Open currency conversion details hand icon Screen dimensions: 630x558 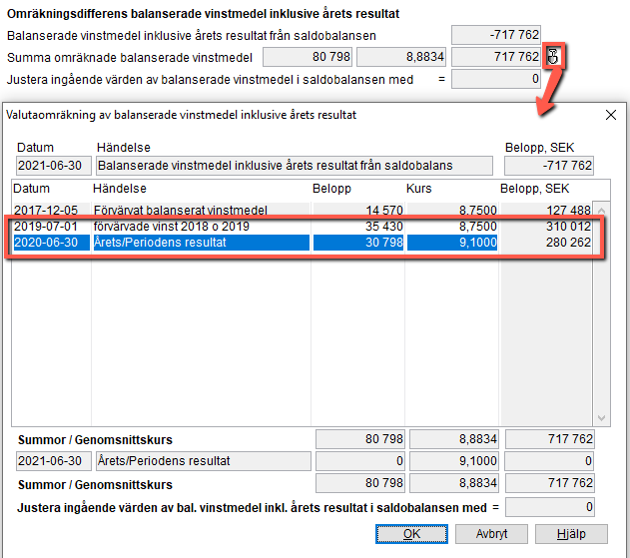point(553,56)
